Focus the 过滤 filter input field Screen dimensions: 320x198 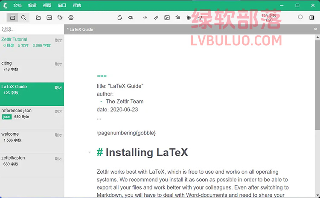coord(32,29)
